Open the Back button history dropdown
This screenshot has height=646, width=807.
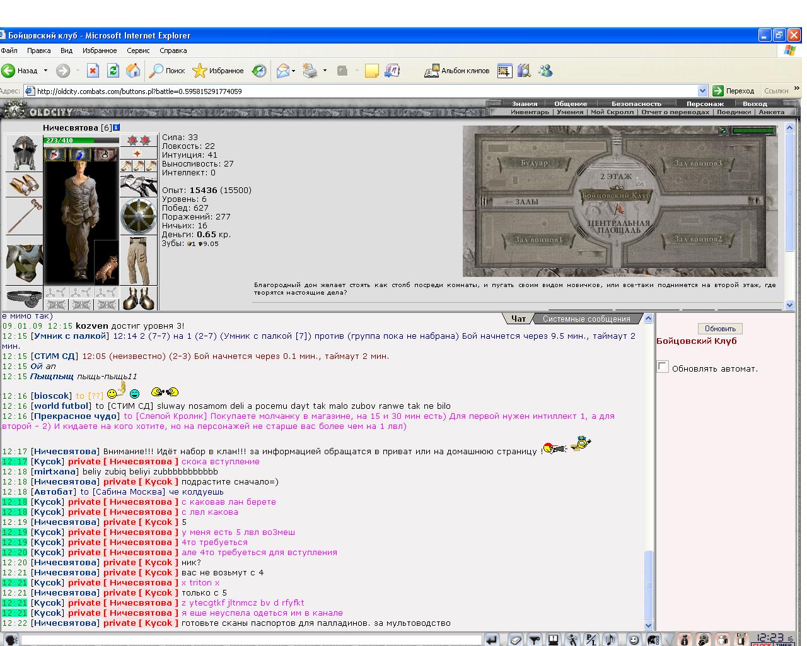[45, 71]
